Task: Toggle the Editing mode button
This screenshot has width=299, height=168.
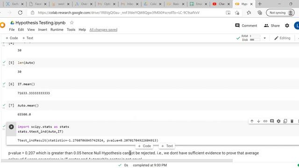Action: click(x=282, y=38)
